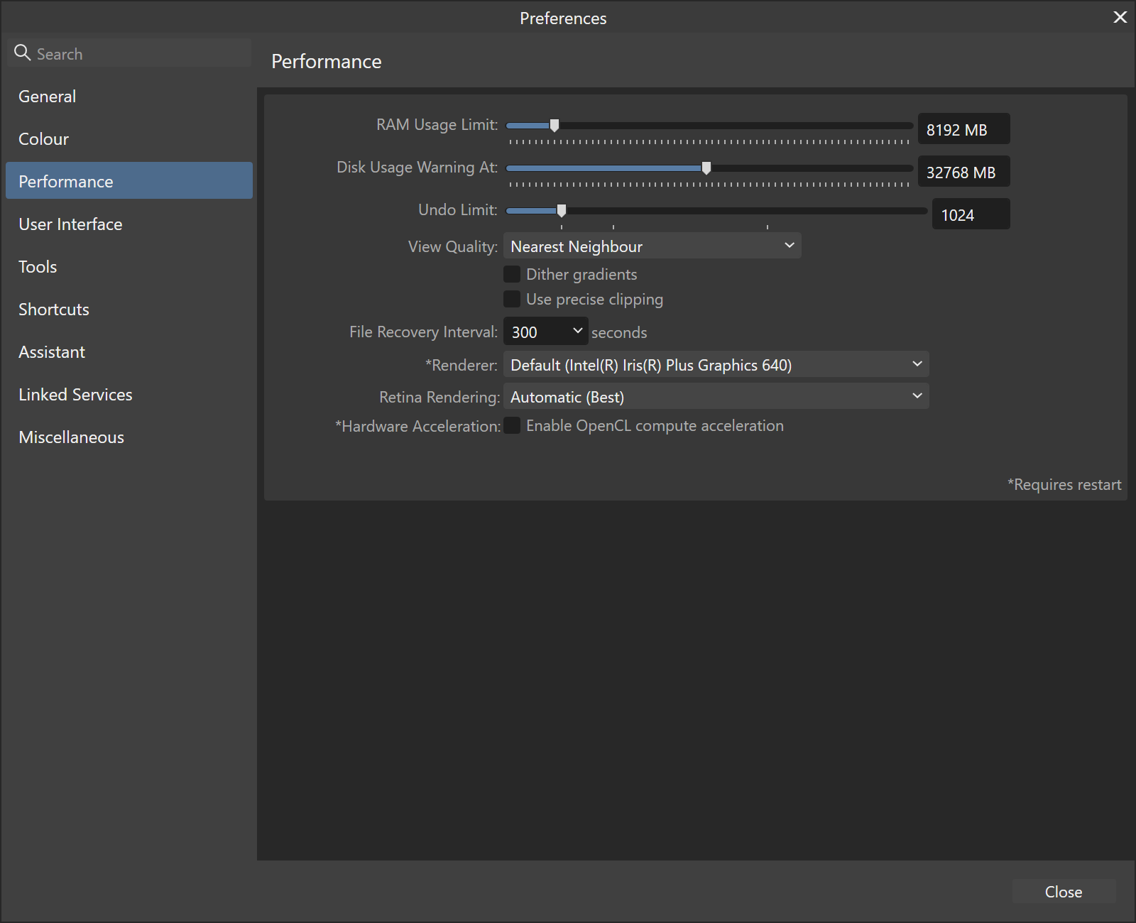This screenshot has width=1136, height=923.
Task: Open User Interface preferences
Action: tap(129, 224)
